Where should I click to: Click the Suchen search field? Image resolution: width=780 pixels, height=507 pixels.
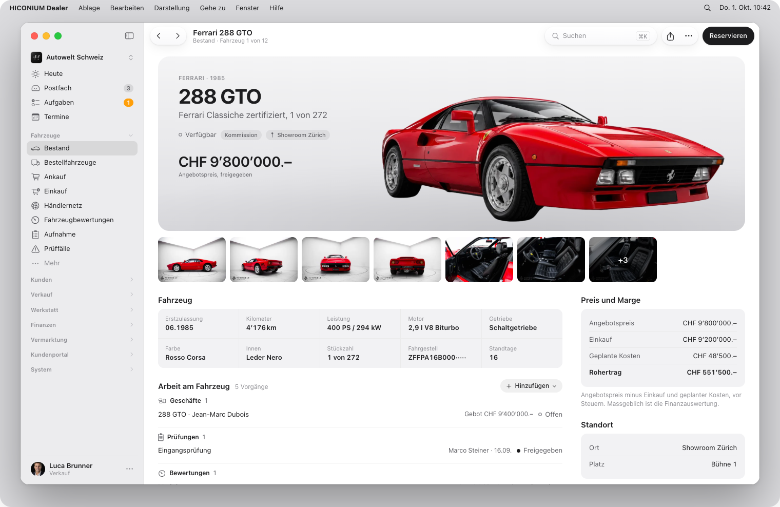click(600, 36)
